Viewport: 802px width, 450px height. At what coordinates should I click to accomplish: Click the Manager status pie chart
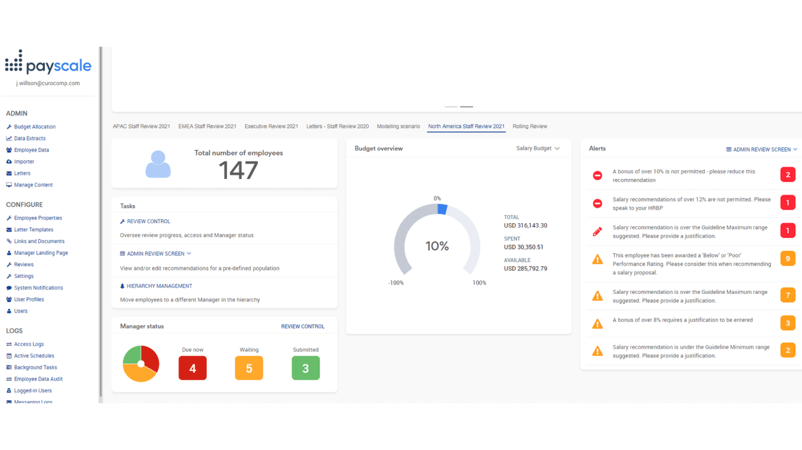point(141,363)
